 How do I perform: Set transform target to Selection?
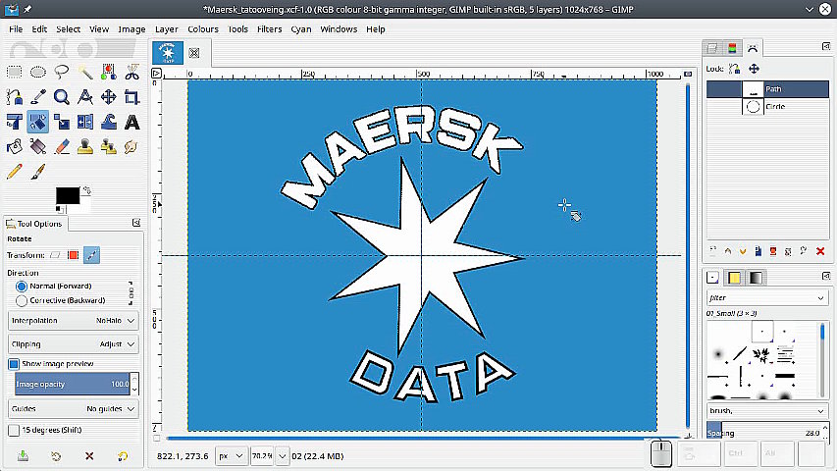click(74, 255)
